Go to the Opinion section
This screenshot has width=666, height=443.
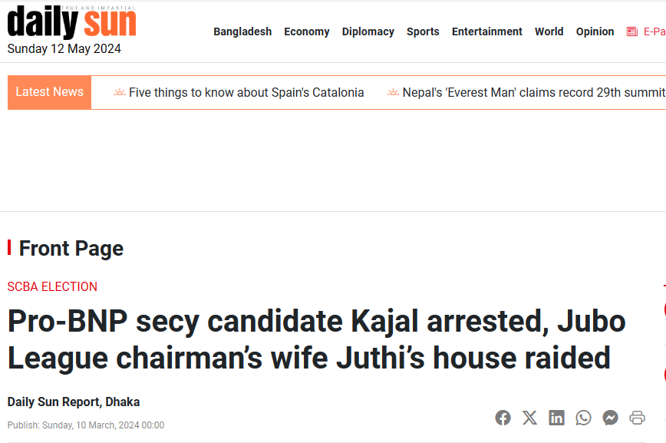coord(595,31)
